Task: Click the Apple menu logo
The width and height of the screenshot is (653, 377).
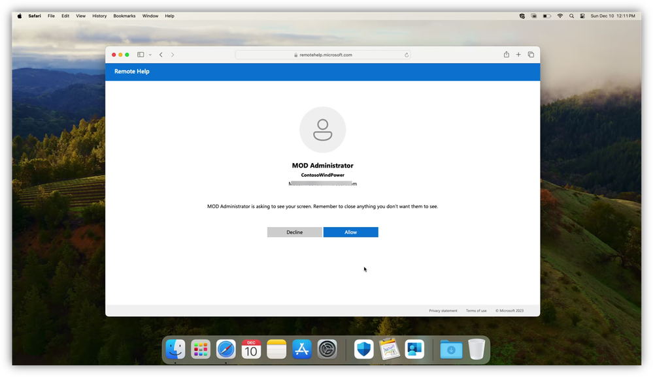Action: tap(20, 16)
